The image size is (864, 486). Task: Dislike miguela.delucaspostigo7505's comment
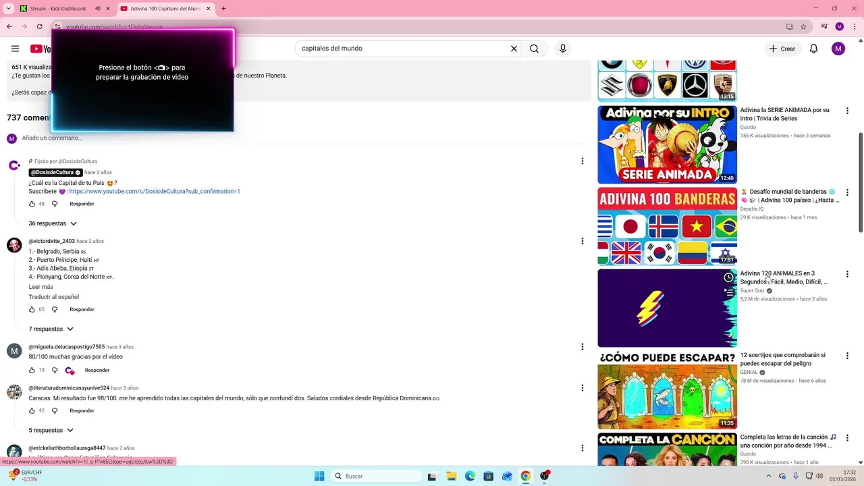(x=55, y=371)
